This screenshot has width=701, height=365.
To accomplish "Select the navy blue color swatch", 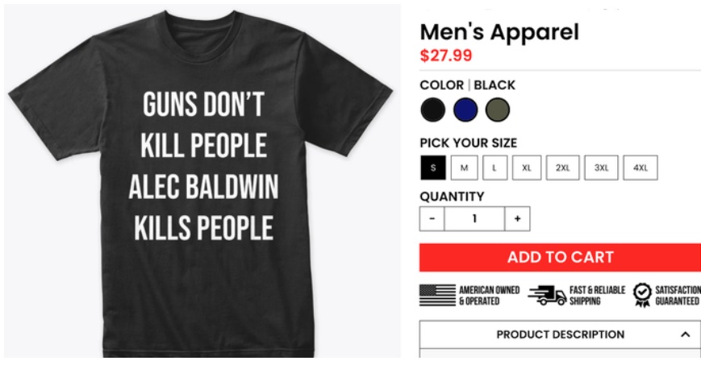I will point(465,110).
